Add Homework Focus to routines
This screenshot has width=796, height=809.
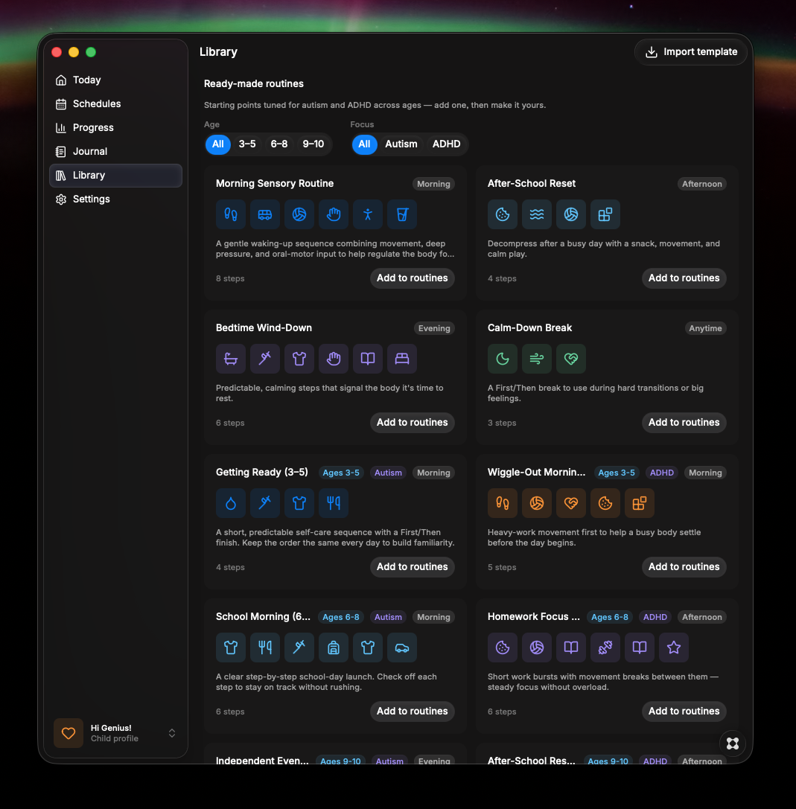coord(684,712)
